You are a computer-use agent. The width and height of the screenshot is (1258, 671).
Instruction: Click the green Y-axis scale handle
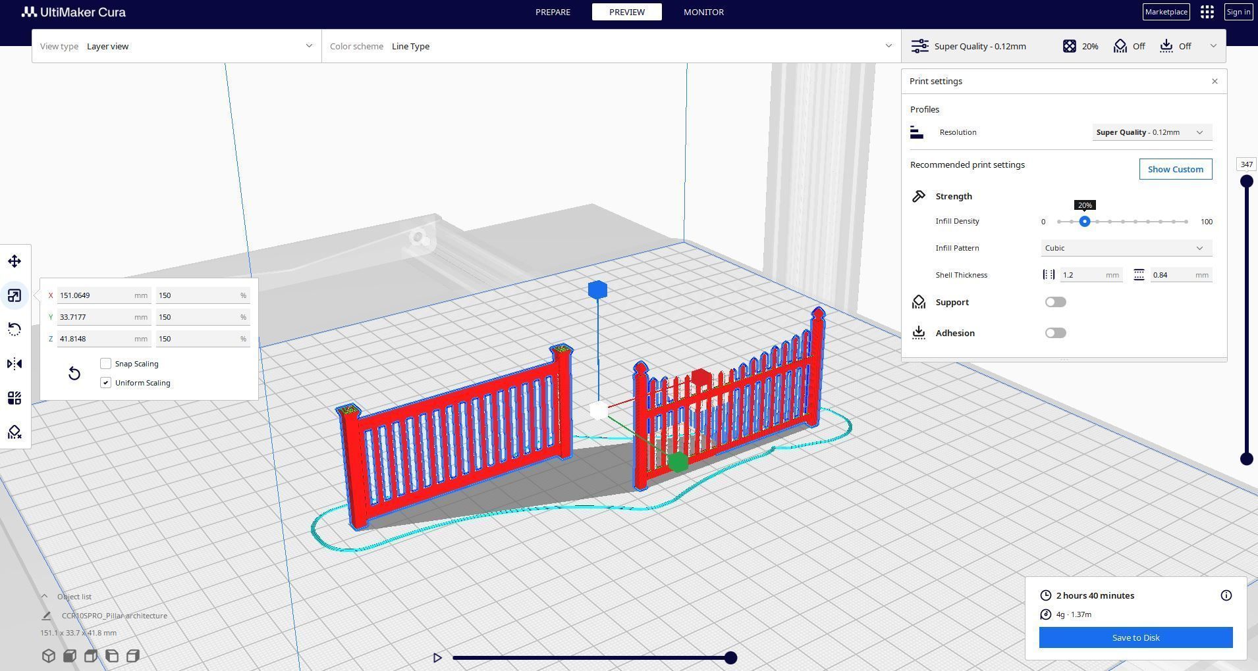tap(678, 462)
